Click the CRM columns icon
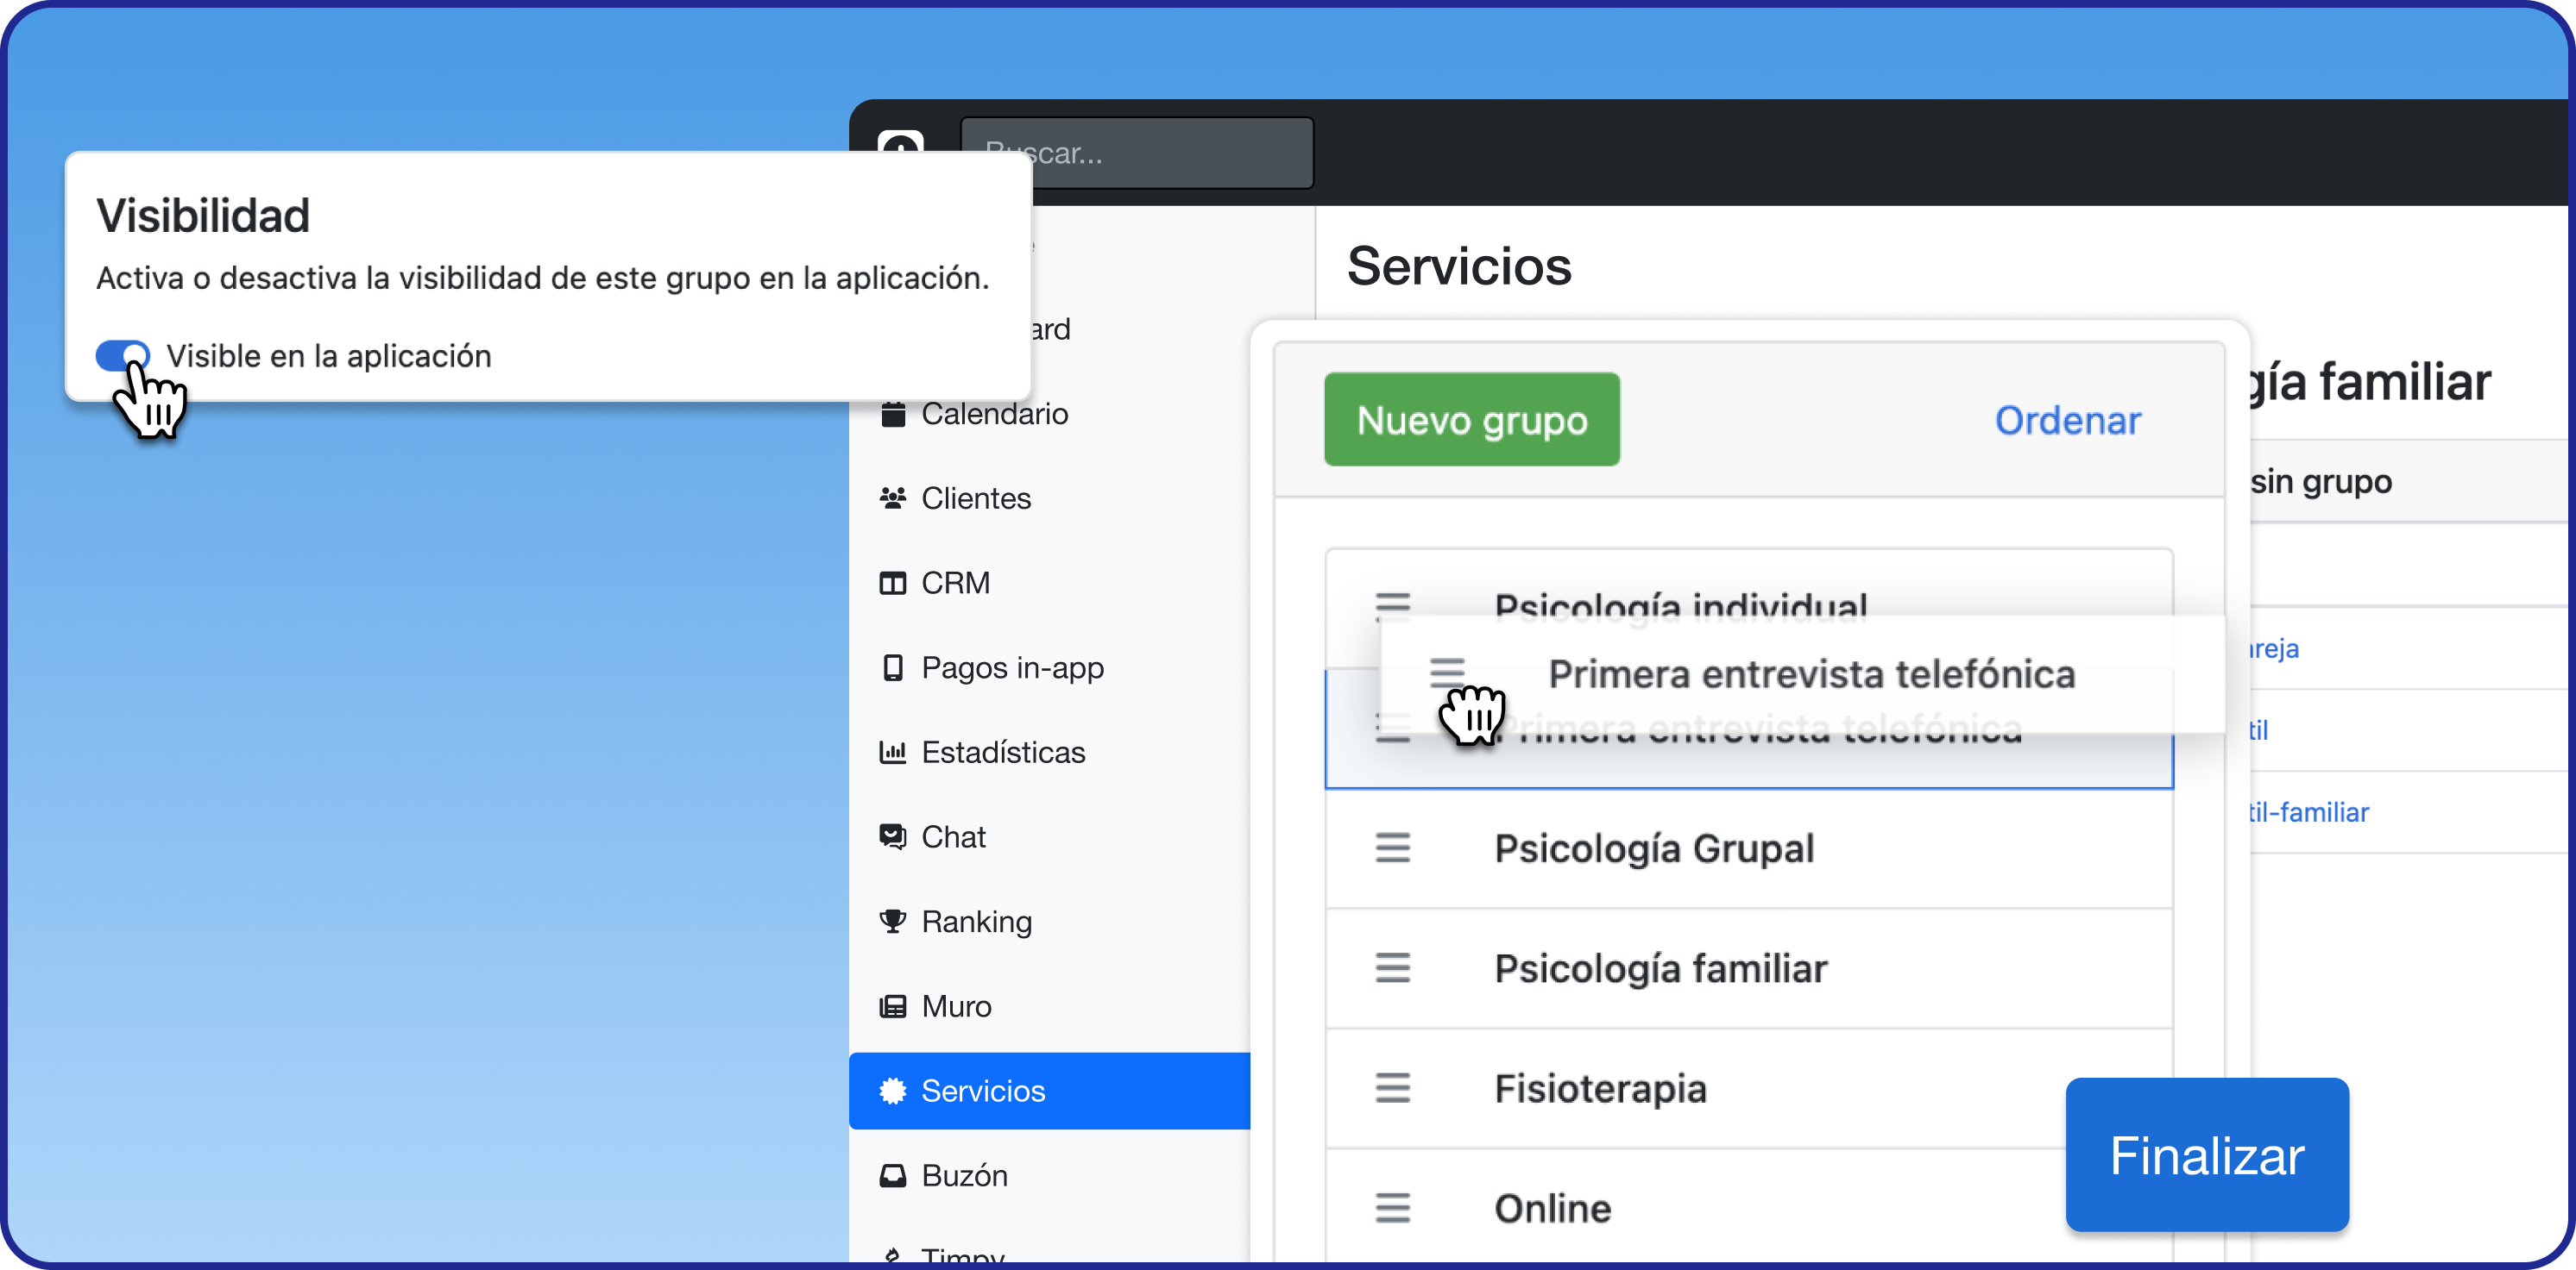This screenshot has height=1270, width=2576. tap(892, 583)
